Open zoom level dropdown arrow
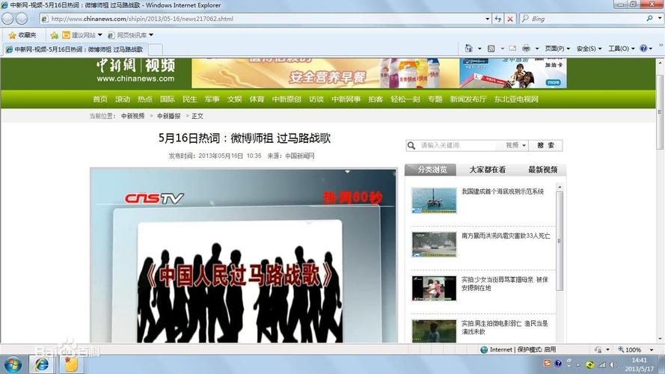Image resolution: width=665 pixels, height=374 pixels. pos(652,350)
